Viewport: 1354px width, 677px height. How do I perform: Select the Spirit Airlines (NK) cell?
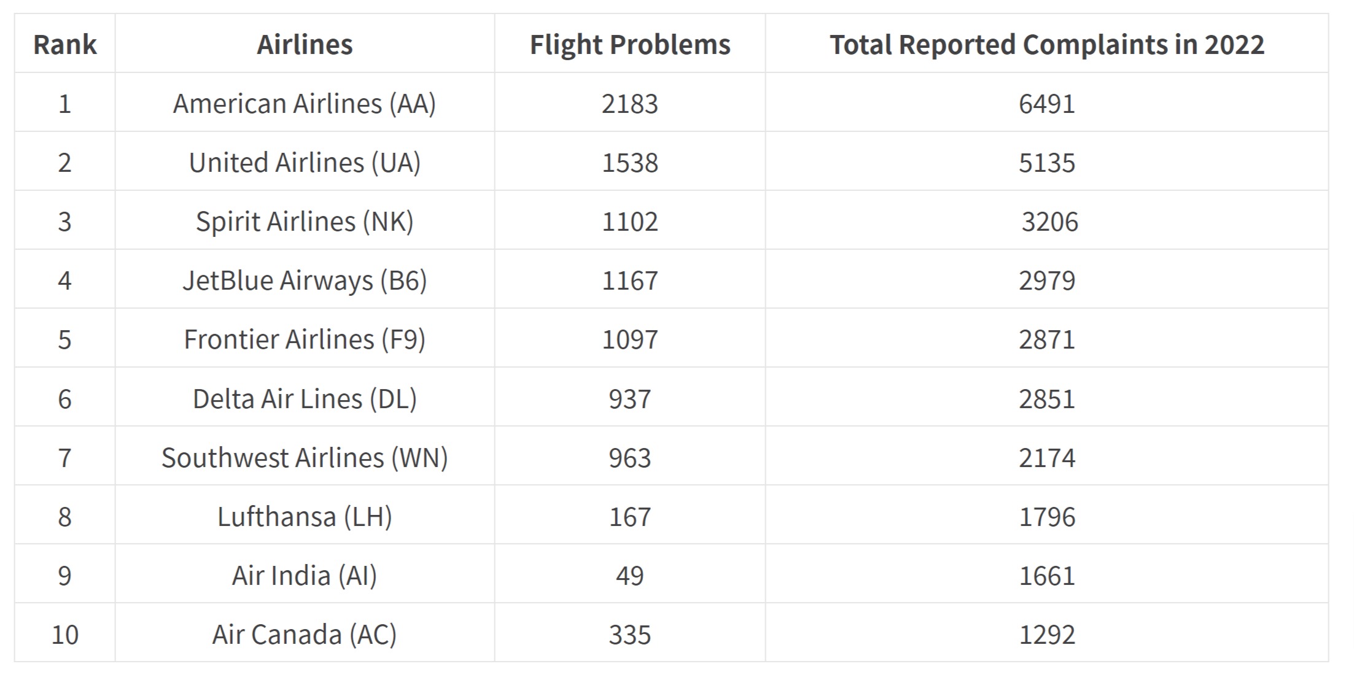(305, 222)
